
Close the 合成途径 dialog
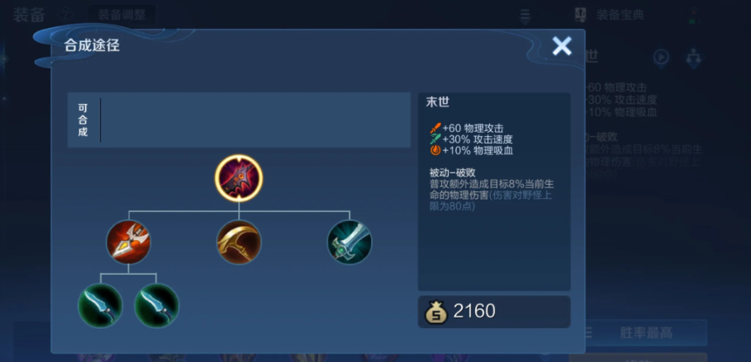562,46
